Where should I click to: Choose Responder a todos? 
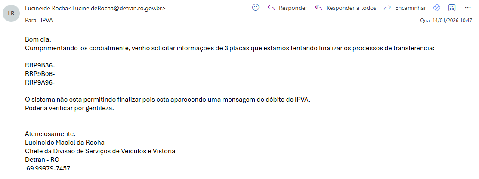pos(346,8)
